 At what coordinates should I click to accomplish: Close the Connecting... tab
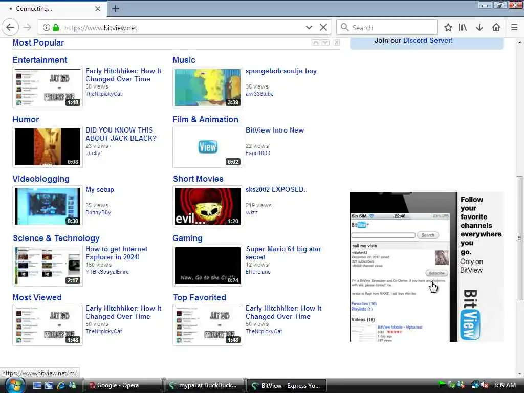[98, 9]
